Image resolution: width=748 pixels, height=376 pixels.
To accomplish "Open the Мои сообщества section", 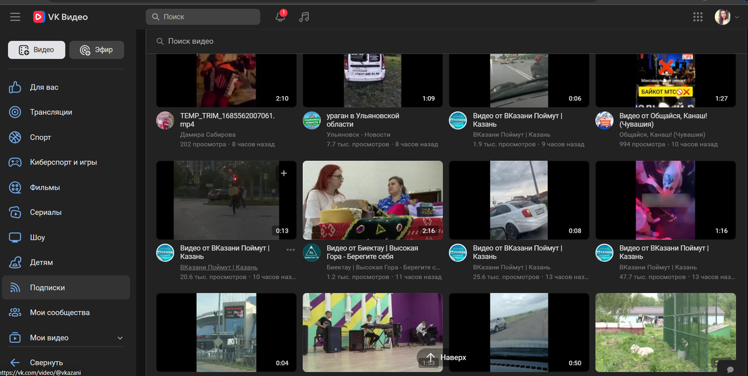I will click(65, 312).
